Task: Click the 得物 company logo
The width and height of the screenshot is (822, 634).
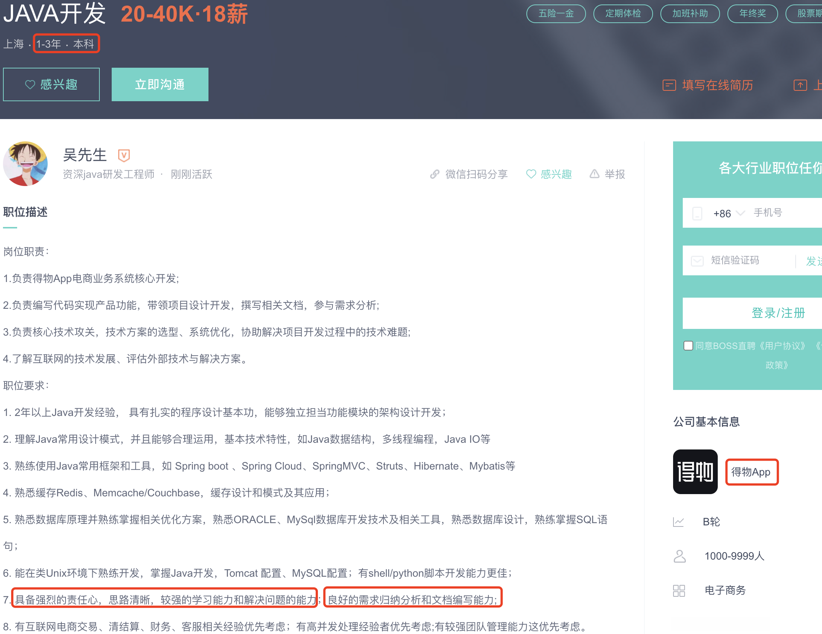Action: (695, 471)
